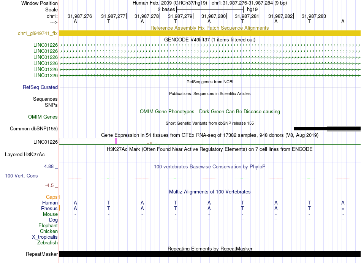Click the Layered H3K27Ac track label
Screen dimensions: 361x263
(x=25, y=155)
